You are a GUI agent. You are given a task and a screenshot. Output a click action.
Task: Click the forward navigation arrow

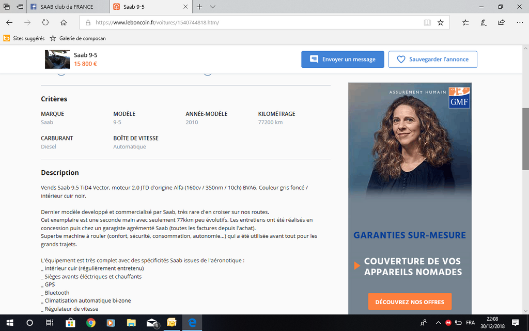coord(27,23)
